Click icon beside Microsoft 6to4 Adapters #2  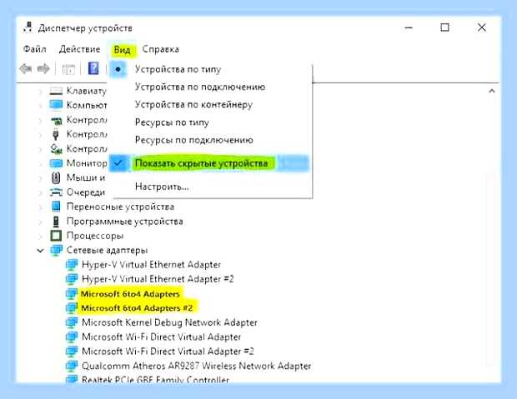pyautogui.click(x=72, y=308)
